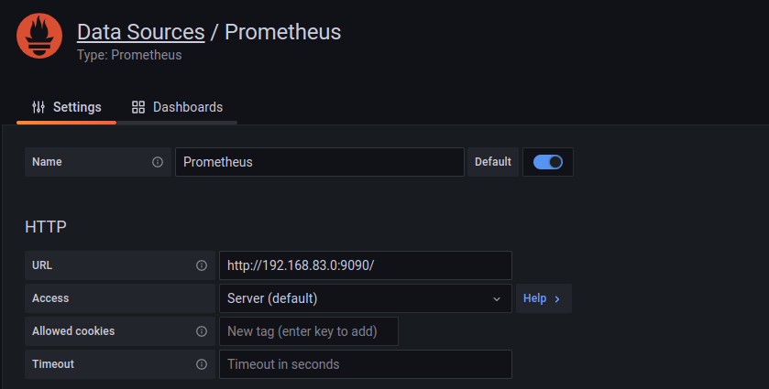
Task: Click the Timeout in seconds field
Action: coord(366,364)
